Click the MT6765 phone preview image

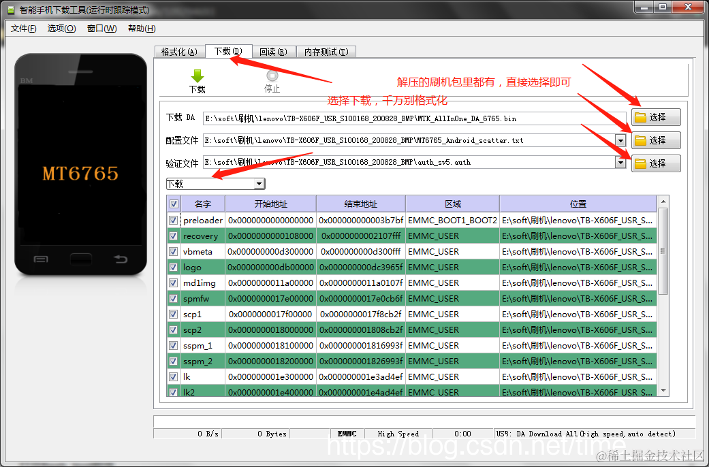point(80,163)
